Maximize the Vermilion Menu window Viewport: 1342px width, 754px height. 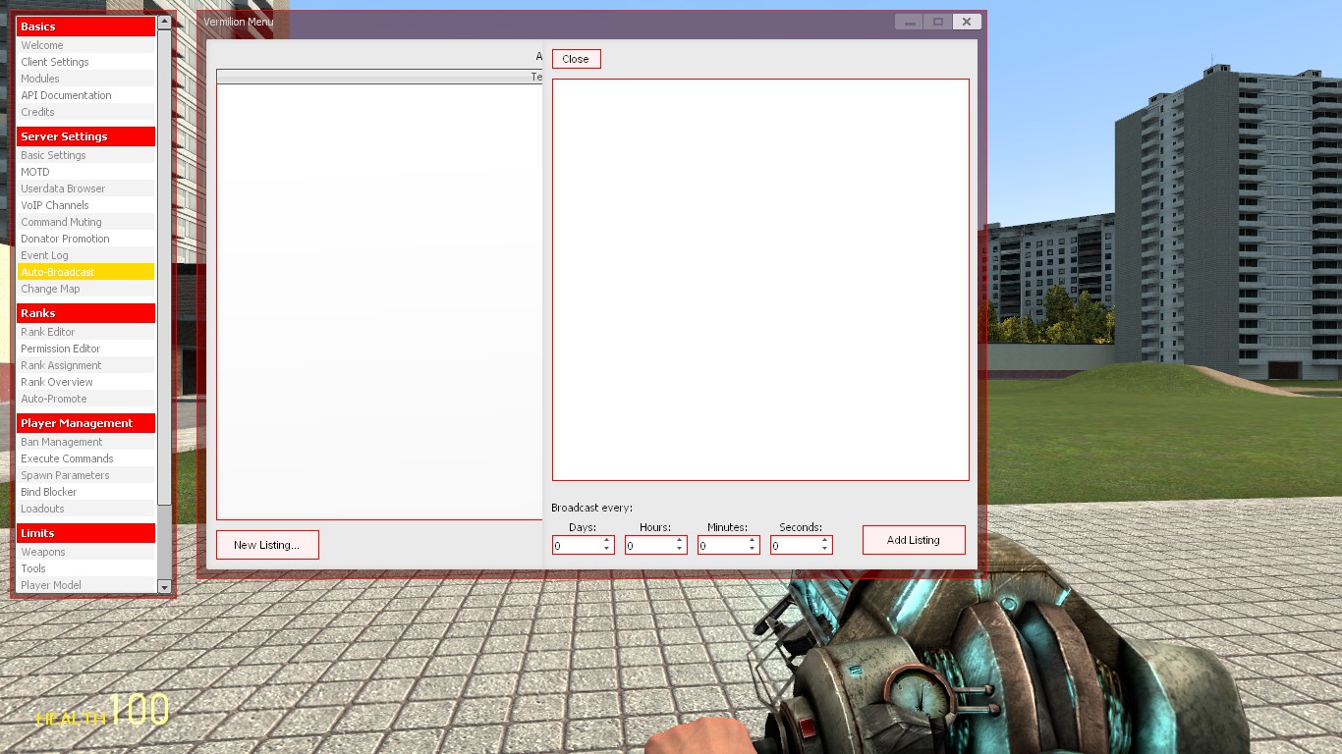(938, 22)
